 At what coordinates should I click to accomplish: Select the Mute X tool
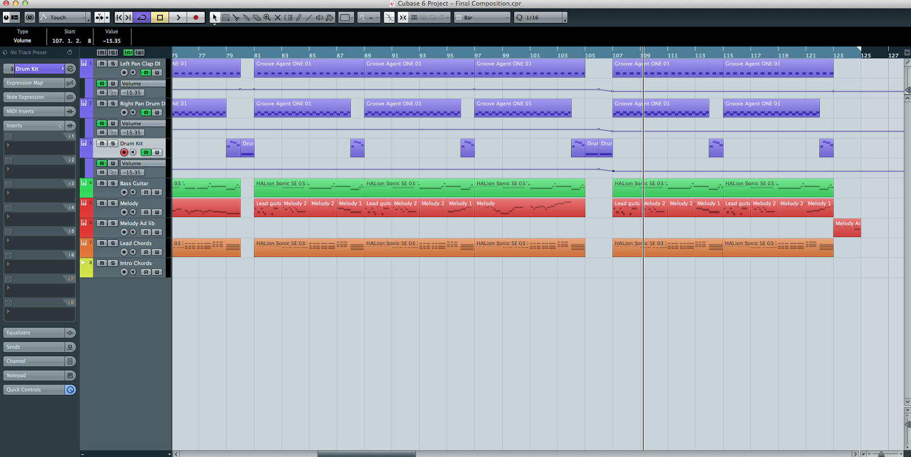[x=277, y=18]
